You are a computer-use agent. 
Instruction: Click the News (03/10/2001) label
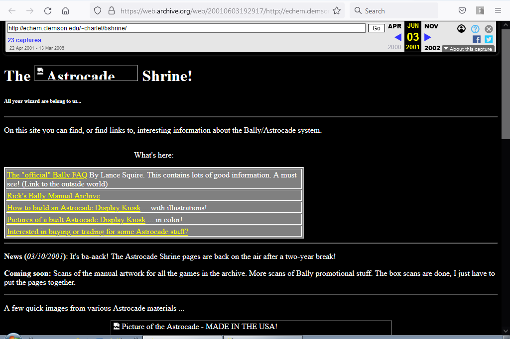36,256
